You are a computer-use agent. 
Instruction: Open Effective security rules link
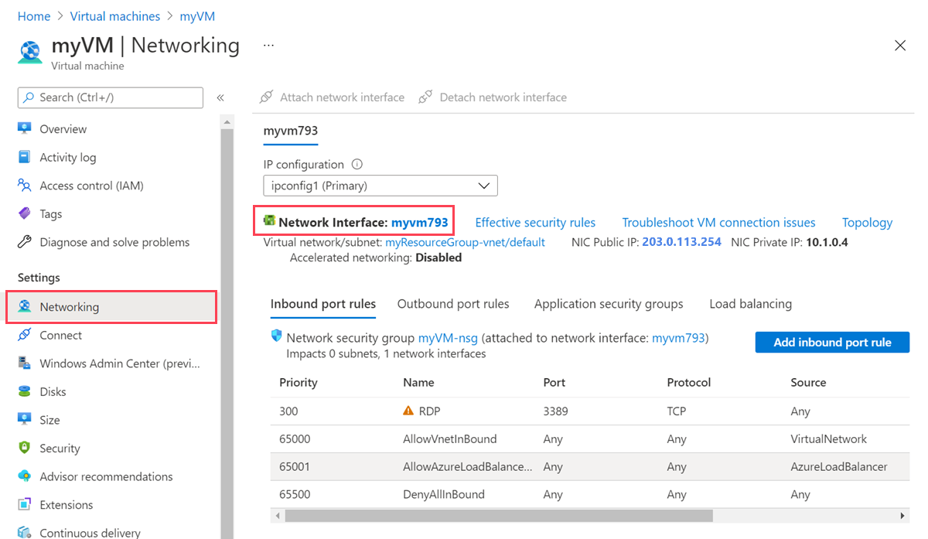535,223
